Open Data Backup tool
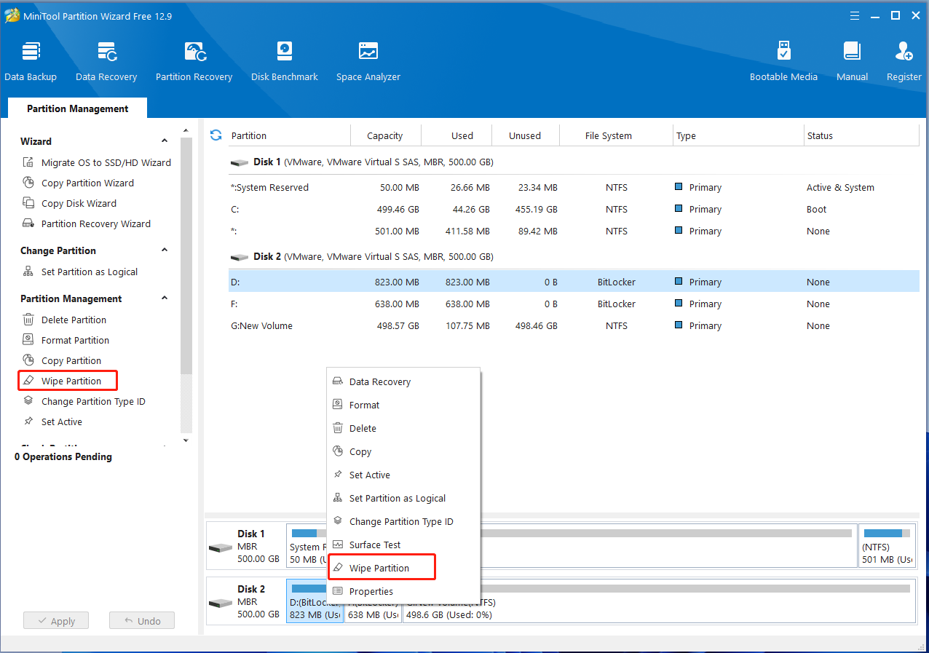The width and height of the screenshot is (929, 653). click(x=31, y=62)
